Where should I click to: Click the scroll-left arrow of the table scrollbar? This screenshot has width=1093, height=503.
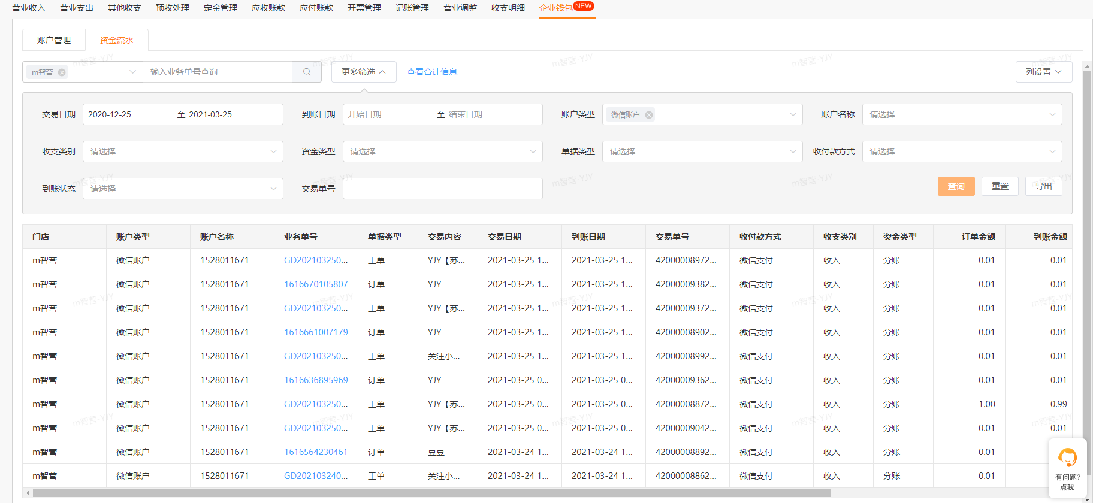(28, 493)
